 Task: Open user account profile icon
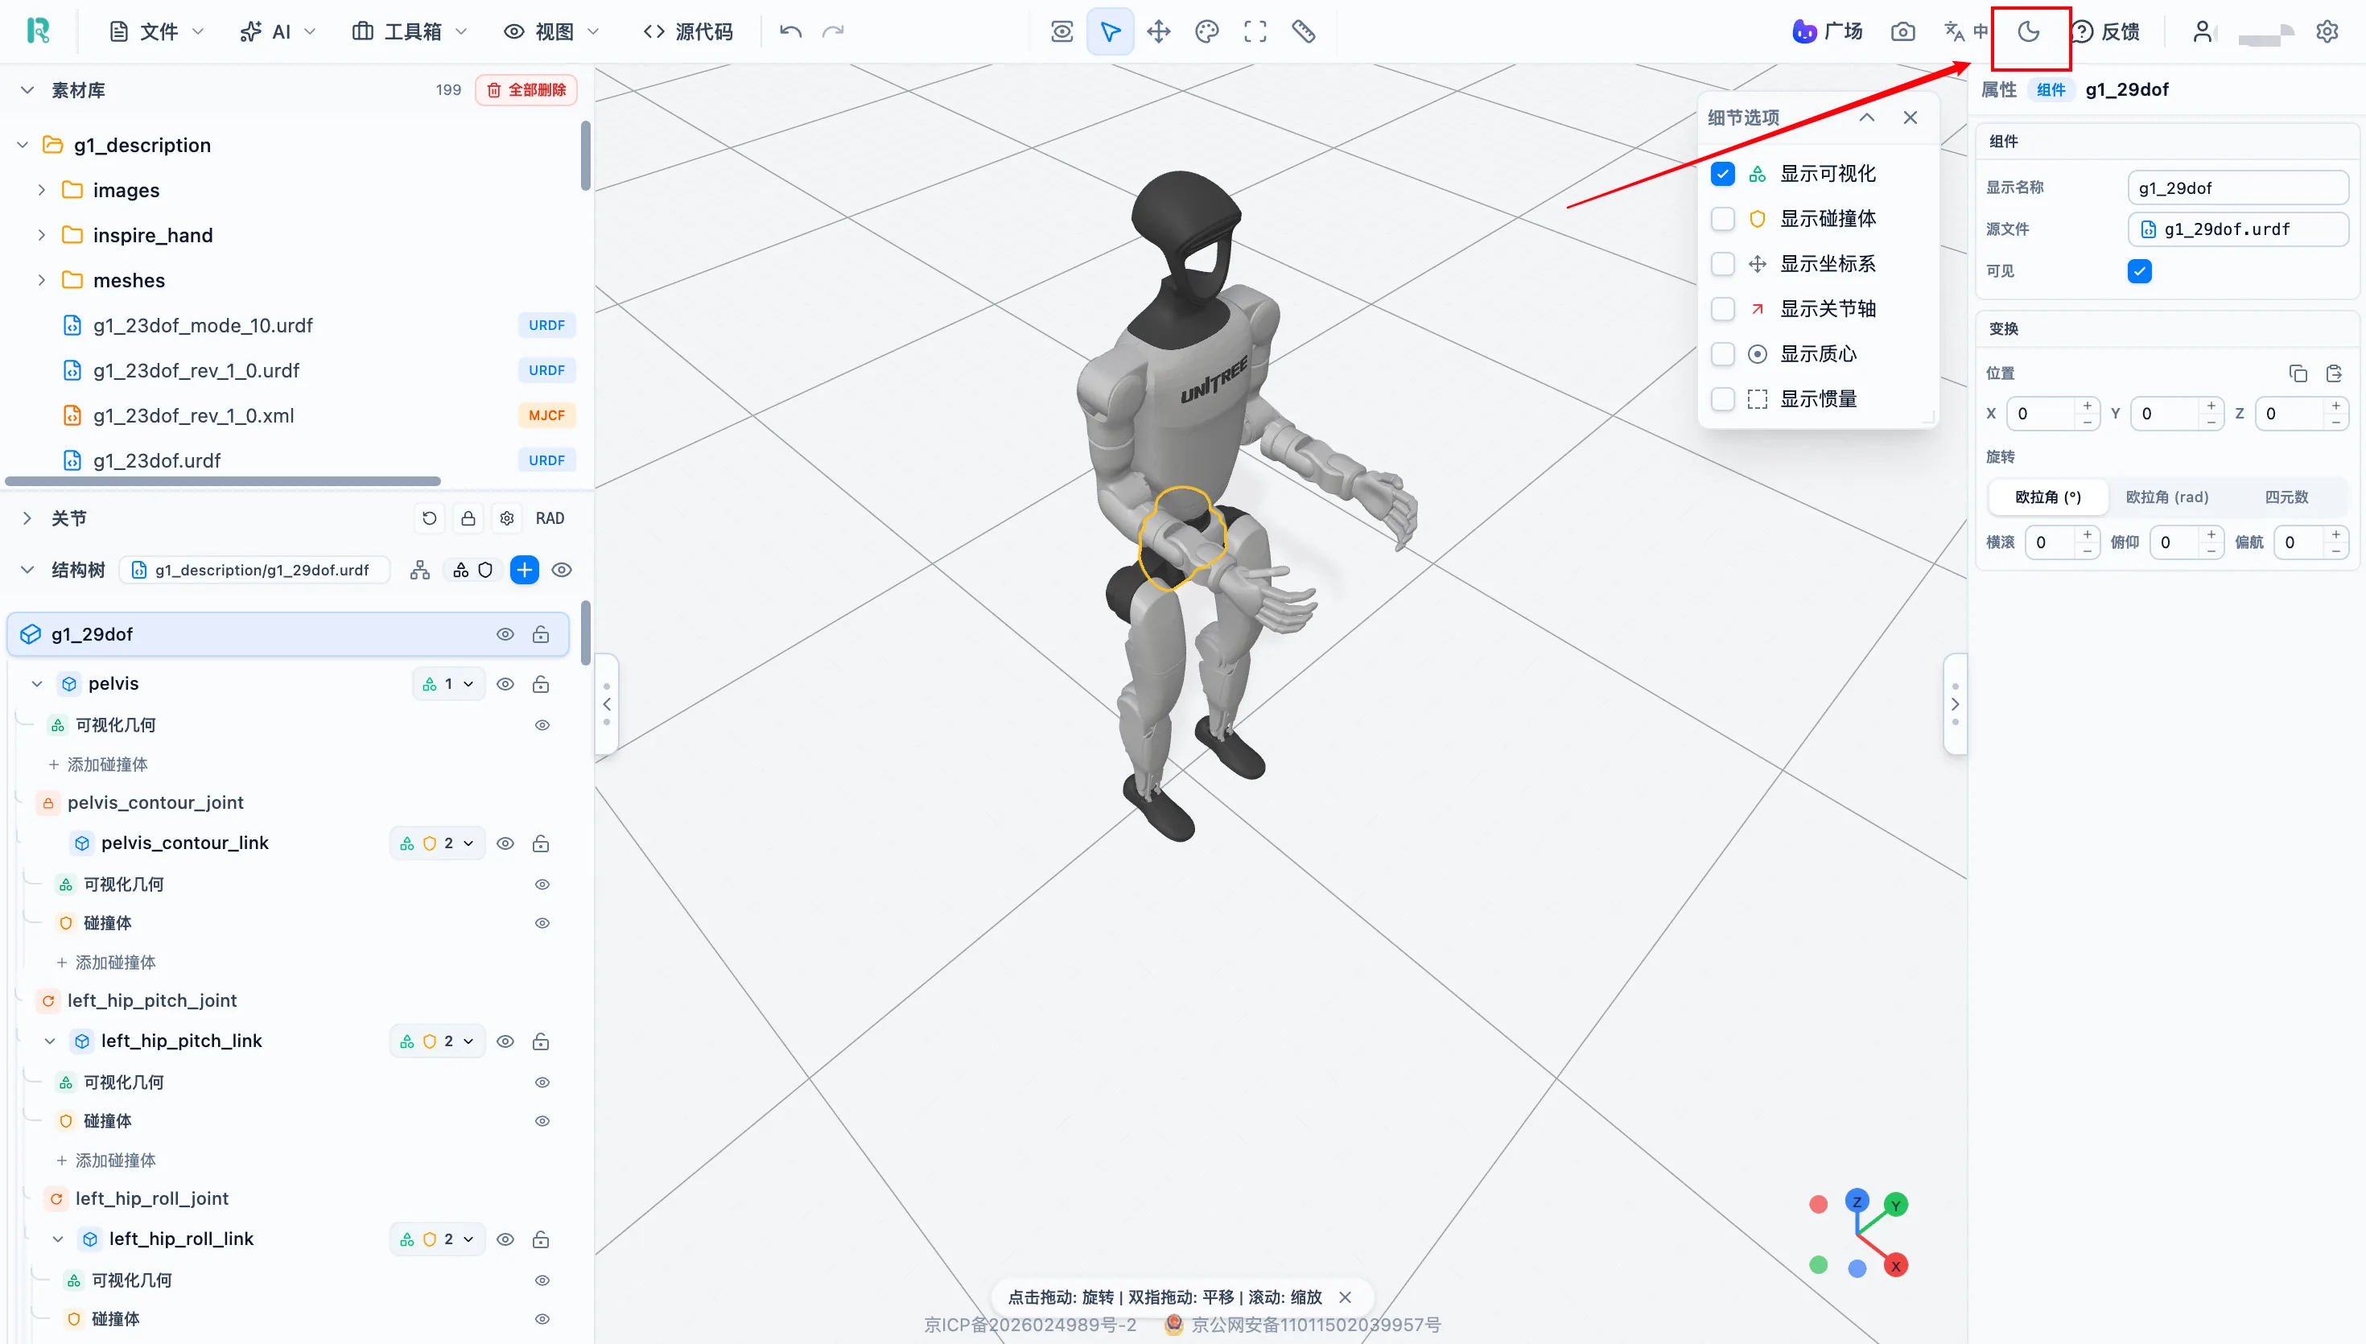click(2203, 31)
